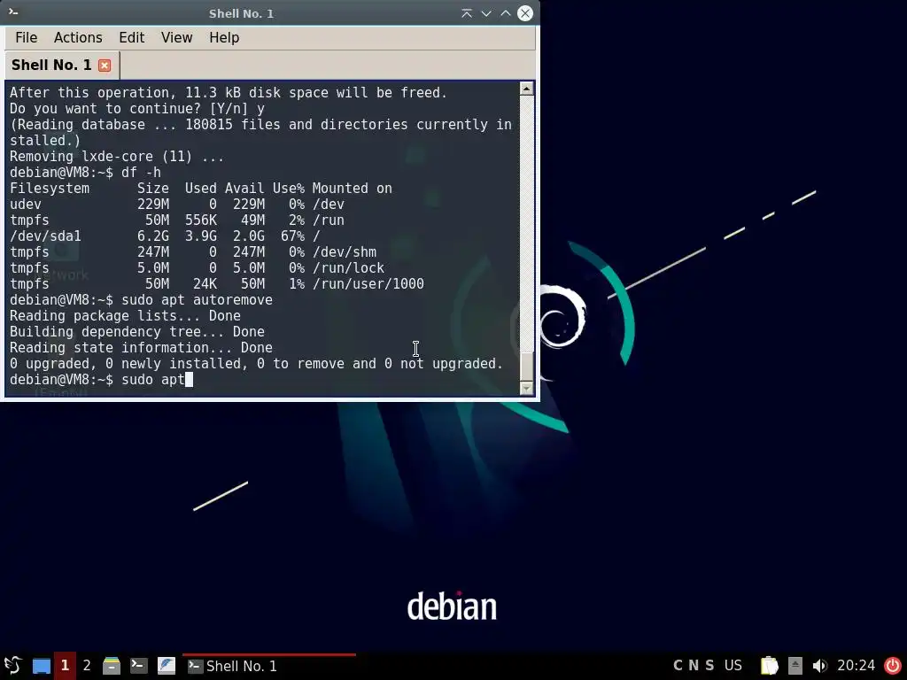Click the 'sudo apt autoremove' command text
The width and height of the screenshot is (907, 680).
(197, 299)
